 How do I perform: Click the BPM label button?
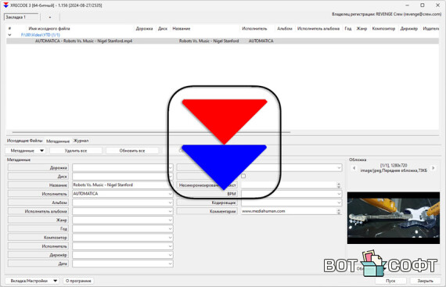pos(207,194)
